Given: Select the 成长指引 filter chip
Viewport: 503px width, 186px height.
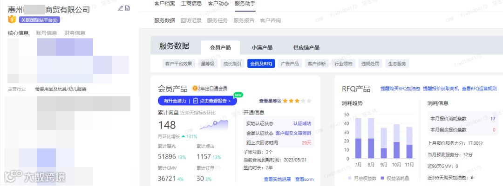Looking at the screenshot, I should coord(232,64).
